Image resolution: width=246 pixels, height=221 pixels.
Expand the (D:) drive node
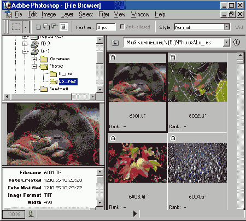pyautogui.click(x=25, y=44)
